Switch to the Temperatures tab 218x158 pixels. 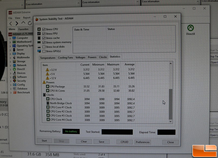click(x=48, y=58)
